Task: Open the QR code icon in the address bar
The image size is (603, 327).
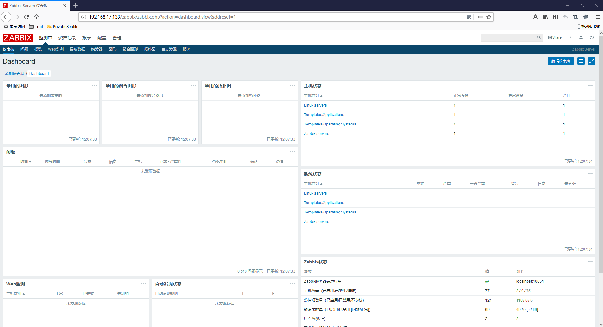Action: [469, 17]
